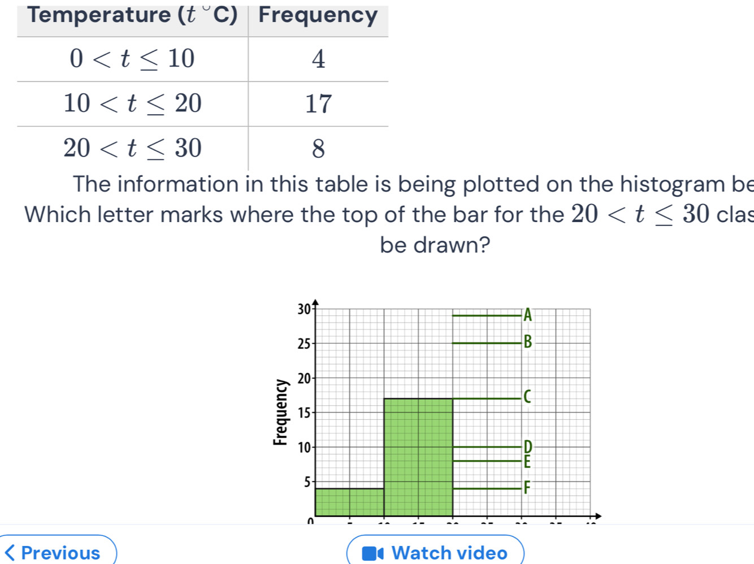This screenshot has height=564, width=754.
Task: Click the left chevron beside Previous
Action: click(x=10, y=552)
